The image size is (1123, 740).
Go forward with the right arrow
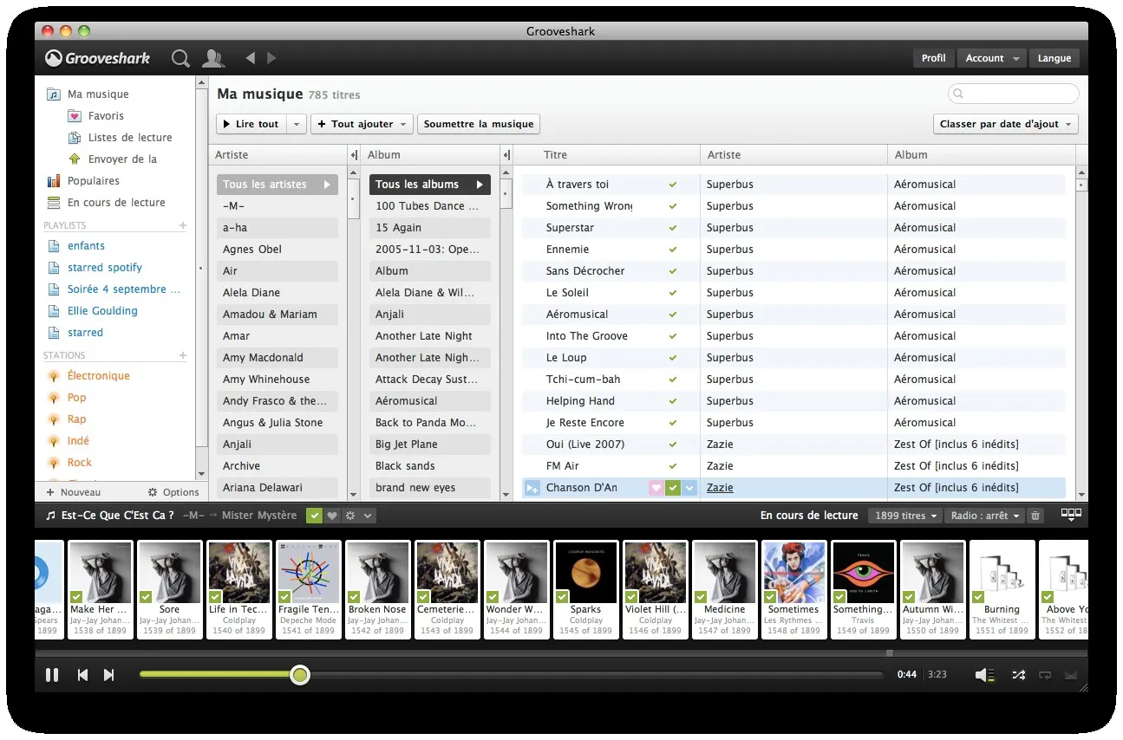(271, 58)
